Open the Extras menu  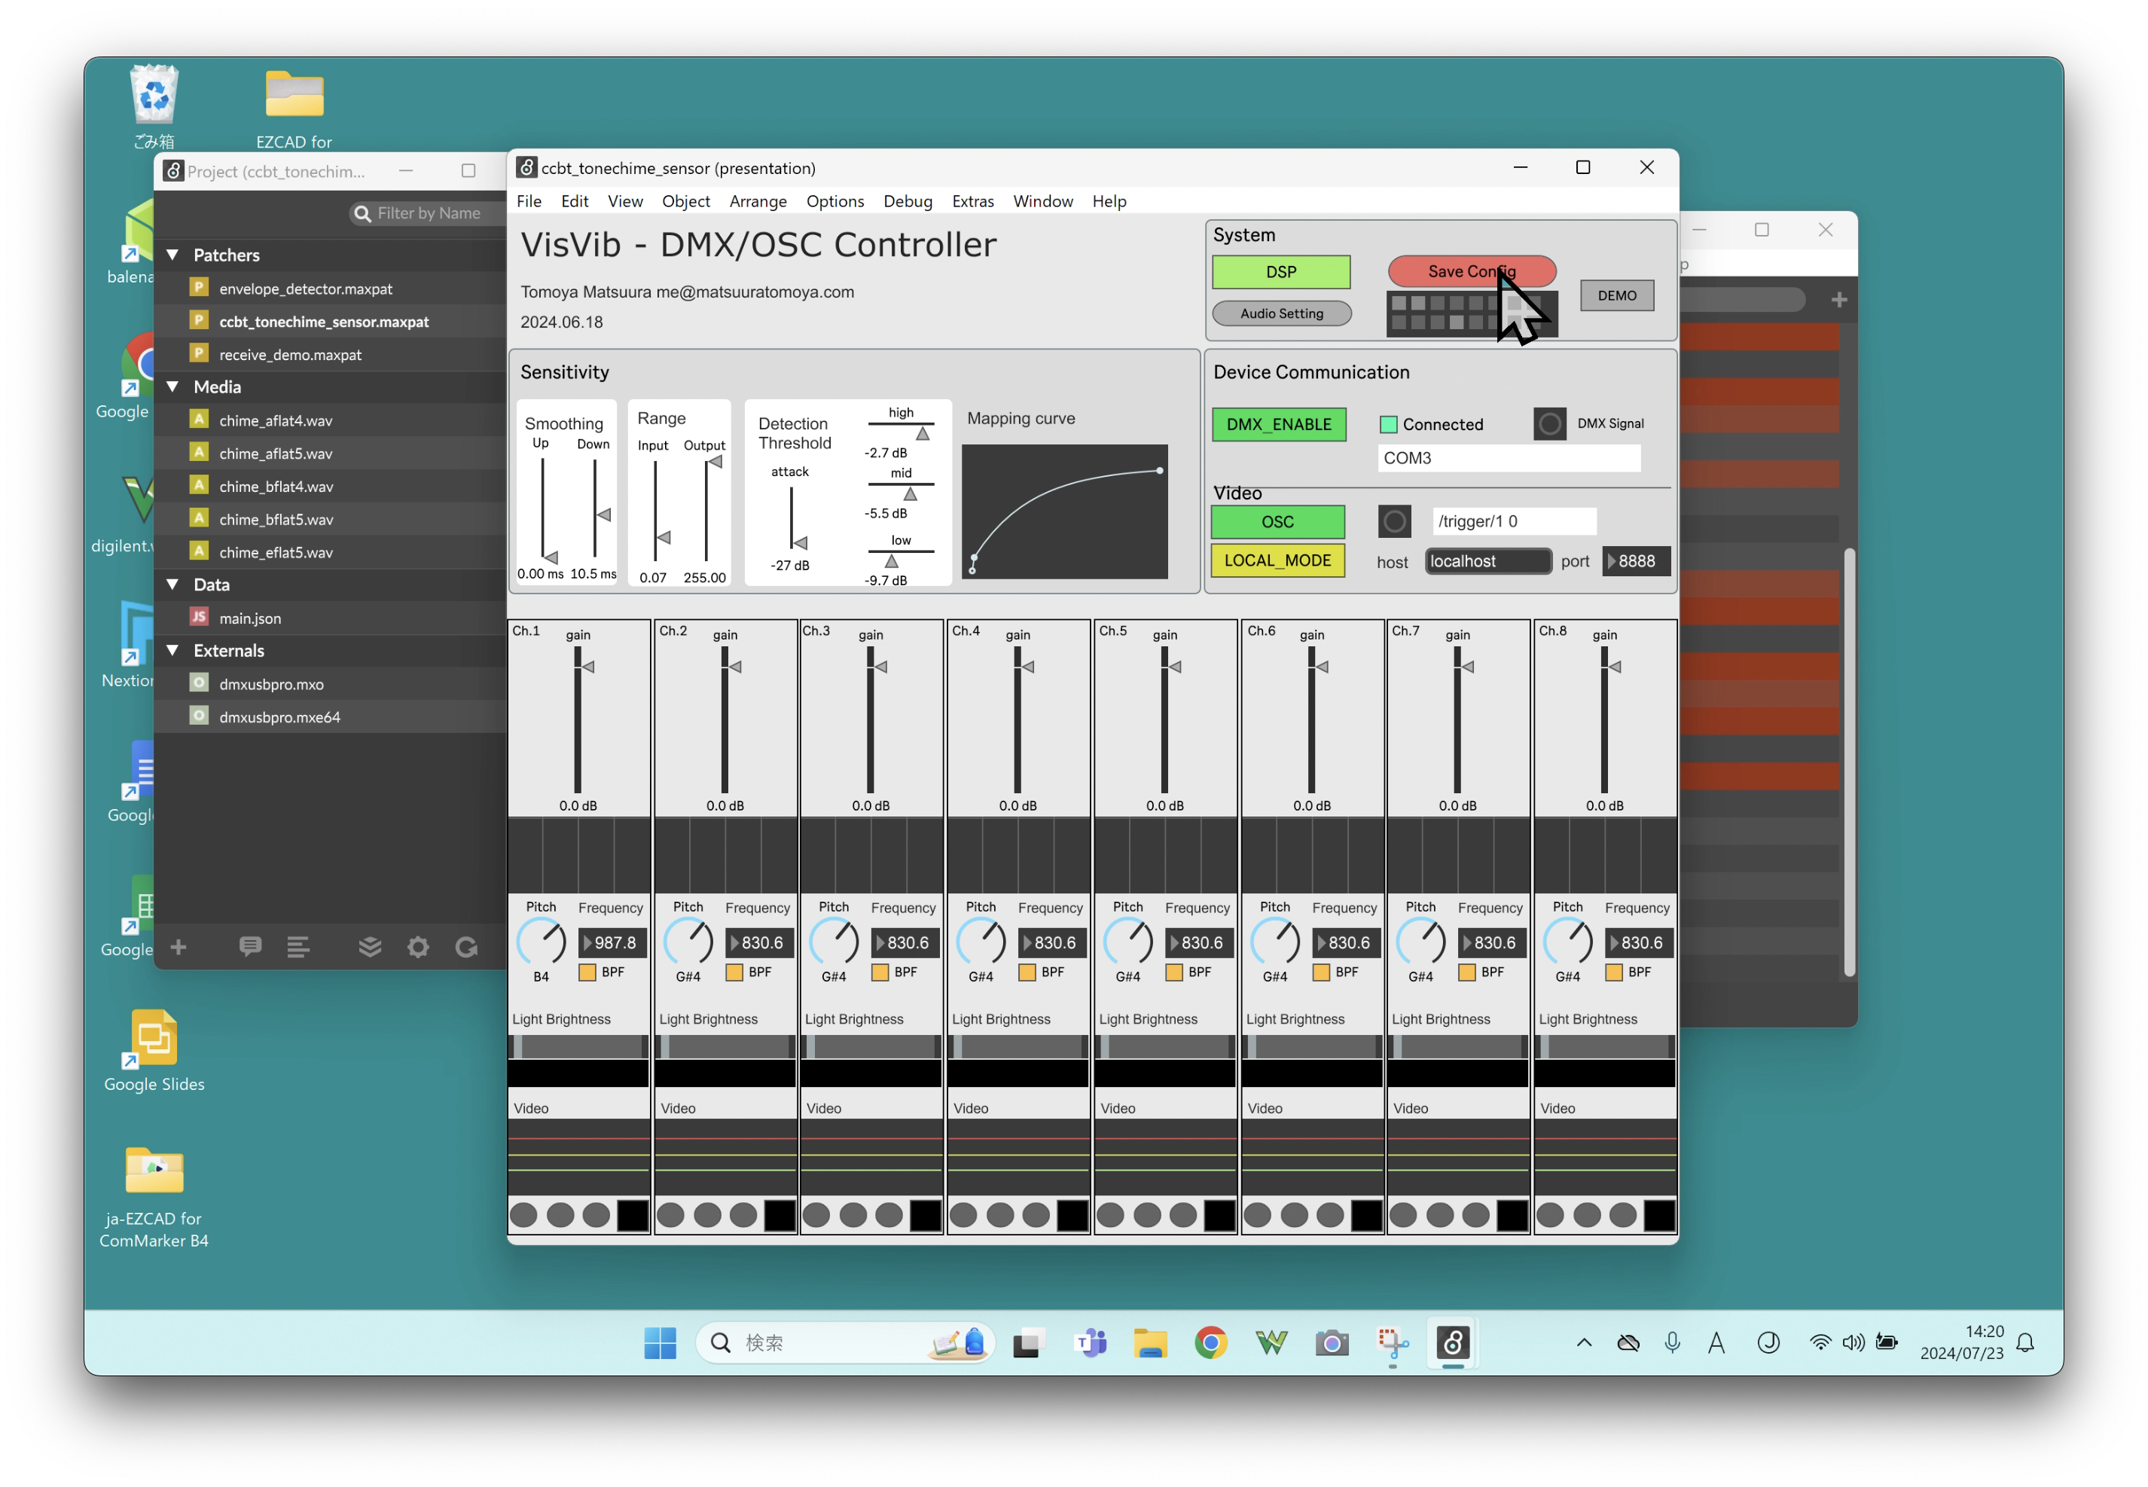[x=973, y=203]
